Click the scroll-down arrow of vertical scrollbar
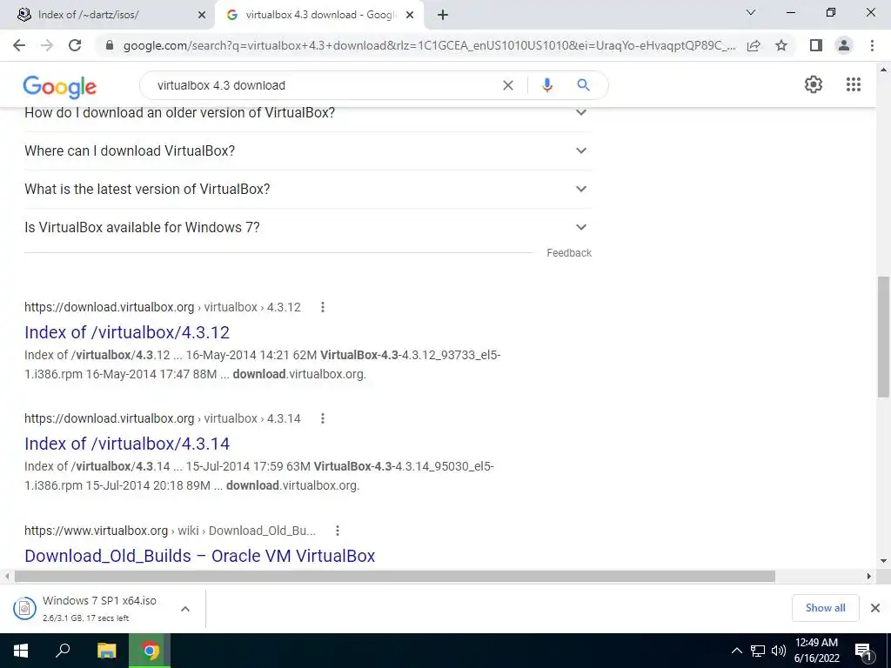This screenshot has height=668, width=891. (884, 561)
